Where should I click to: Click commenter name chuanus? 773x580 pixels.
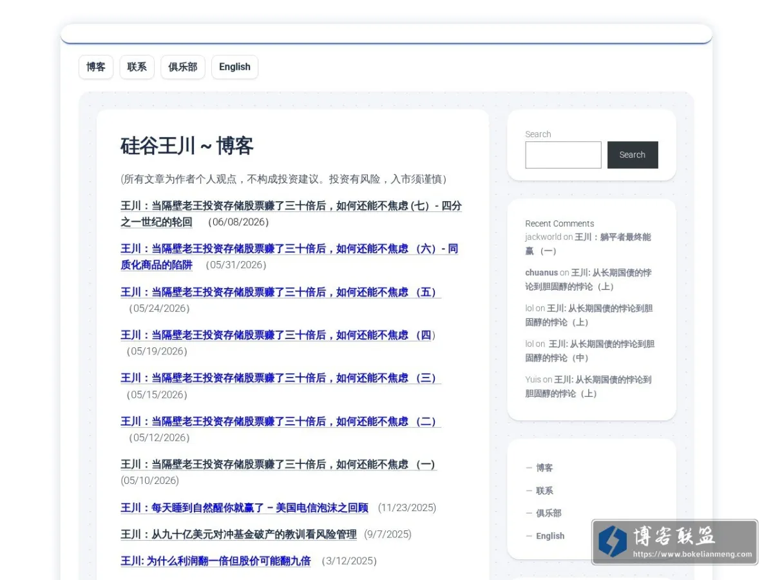click(542, 273)
